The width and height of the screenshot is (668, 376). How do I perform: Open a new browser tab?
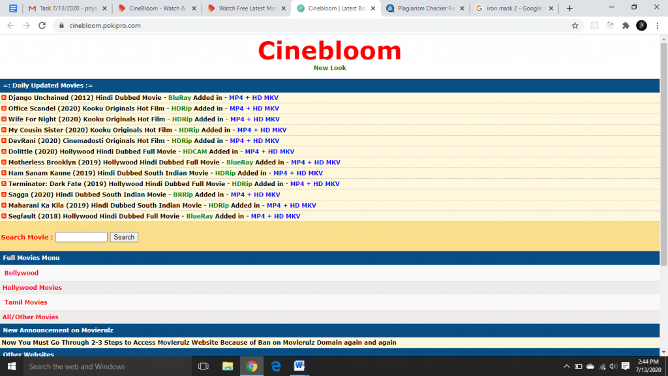[569, 8]
